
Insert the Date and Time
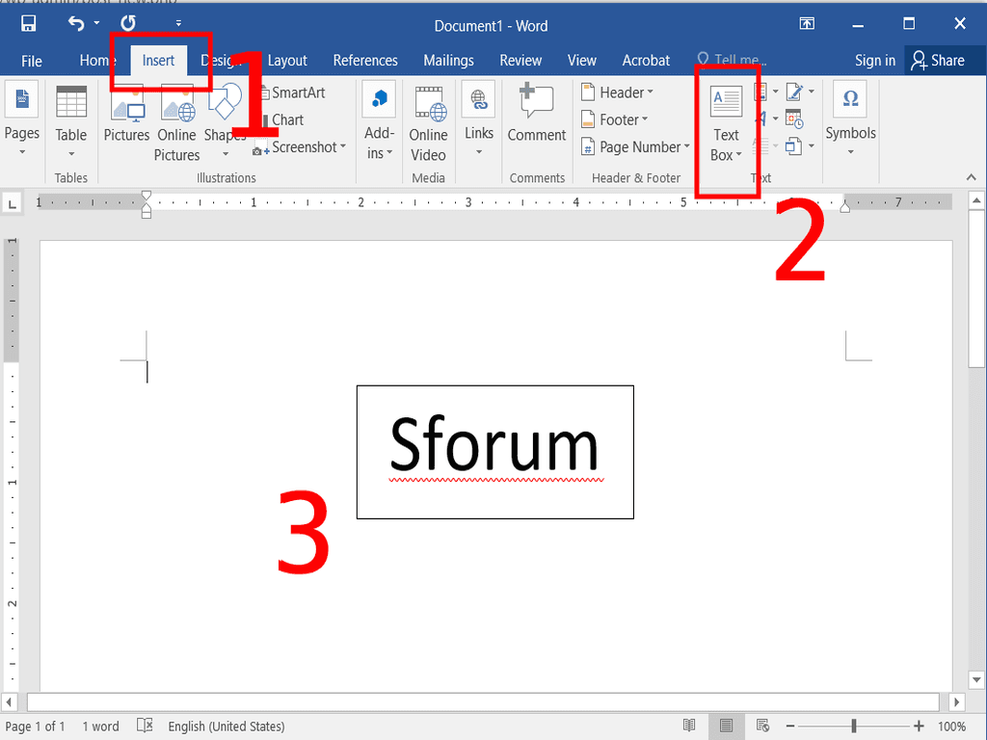pos(793,118)
